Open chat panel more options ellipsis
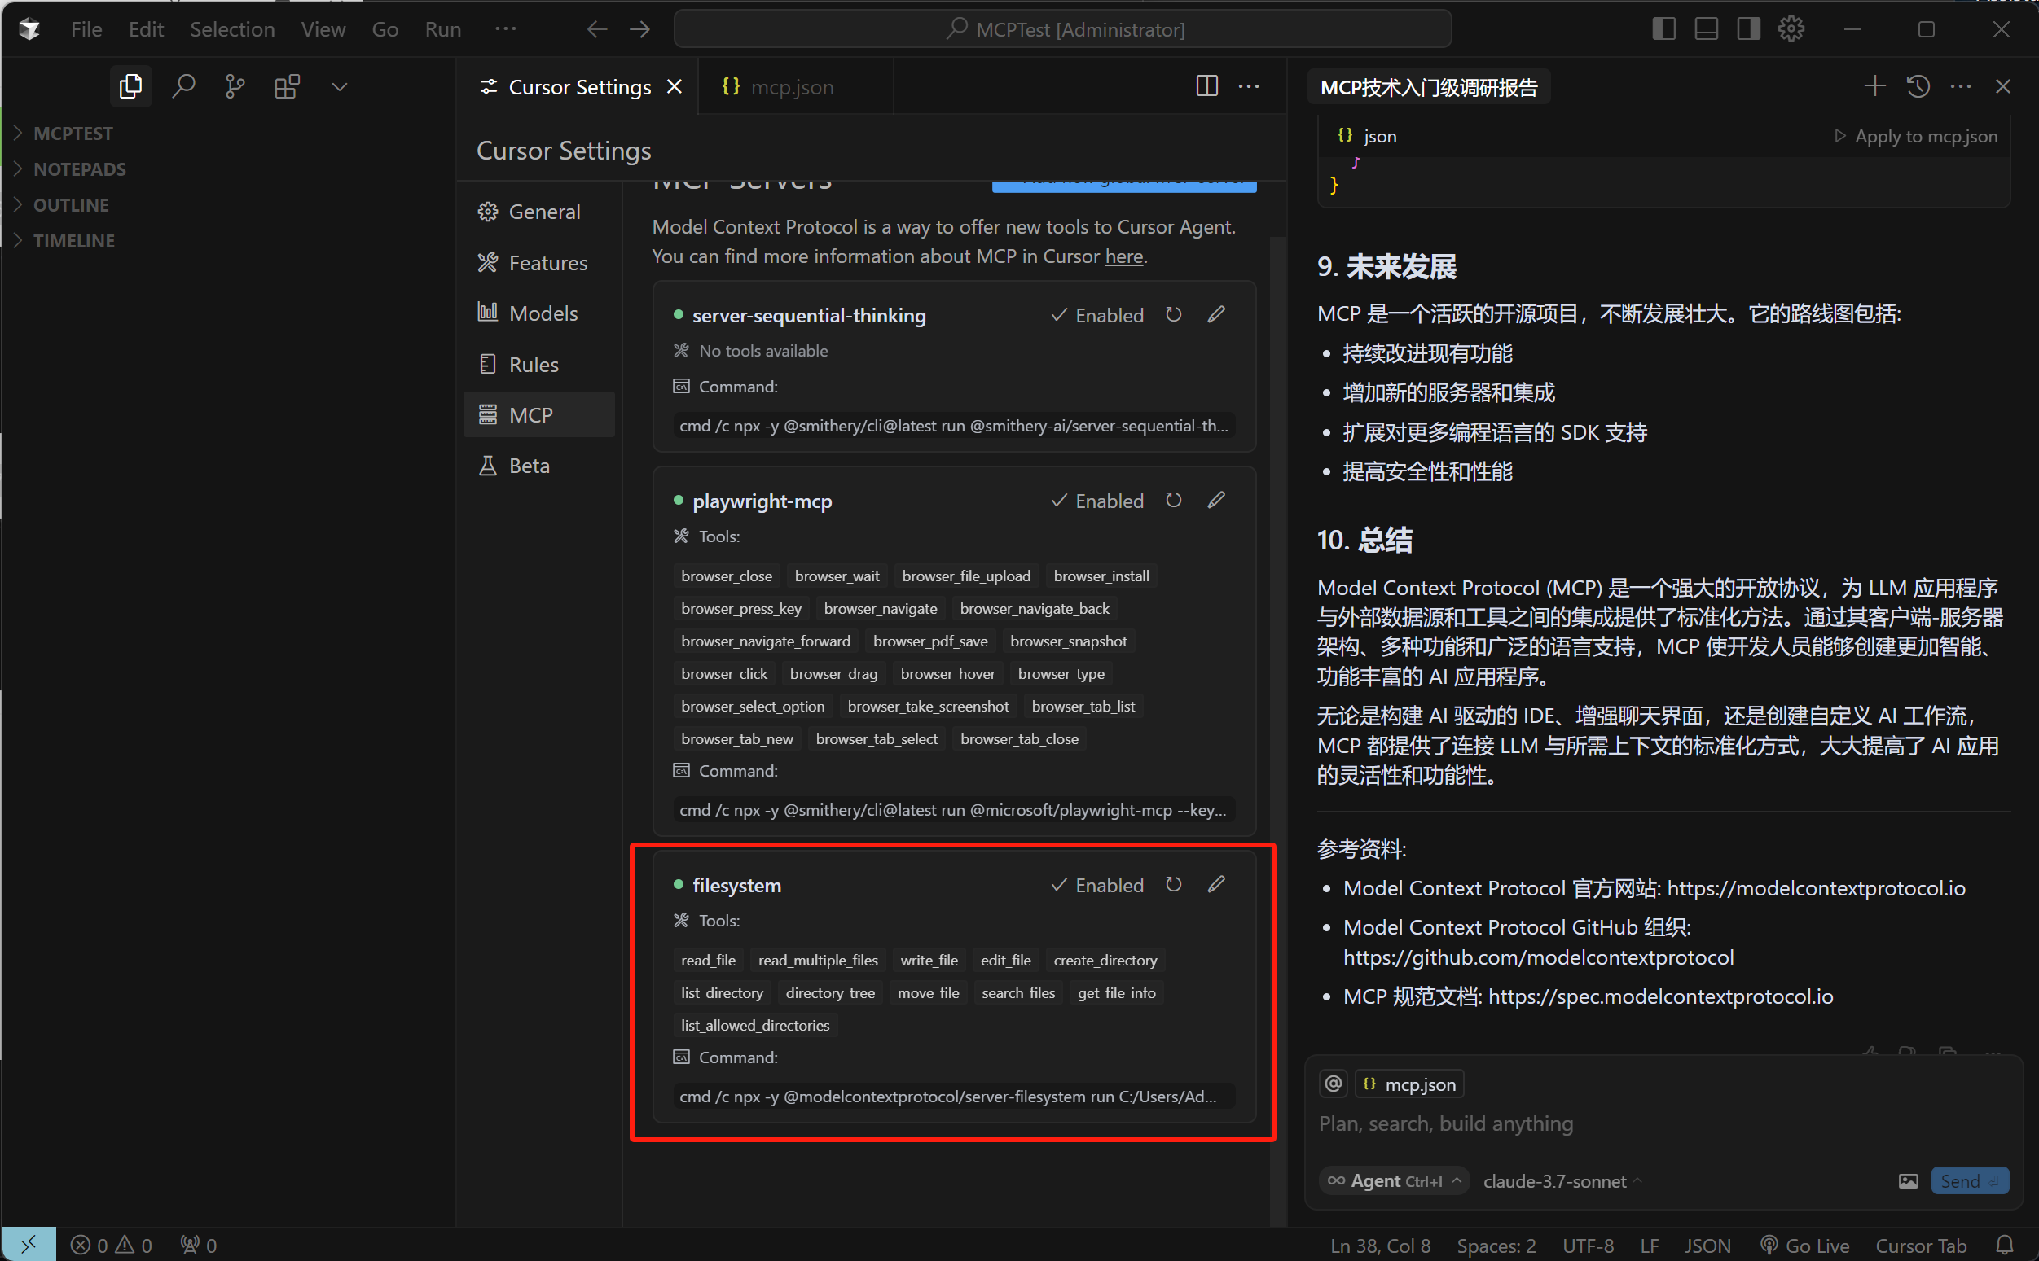This screenshot has width=2039, height=1261. [1961, 86]
